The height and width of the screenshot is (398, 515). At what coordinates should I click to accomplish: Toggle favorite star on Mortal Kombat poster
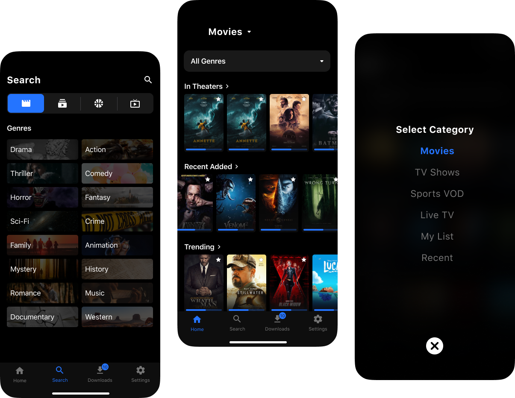[293, 179]
